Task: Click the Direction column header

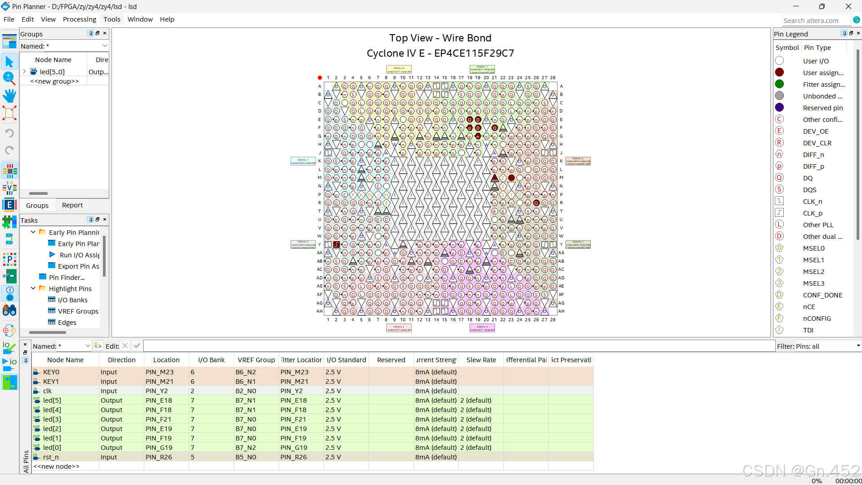Action: point(121,359)
